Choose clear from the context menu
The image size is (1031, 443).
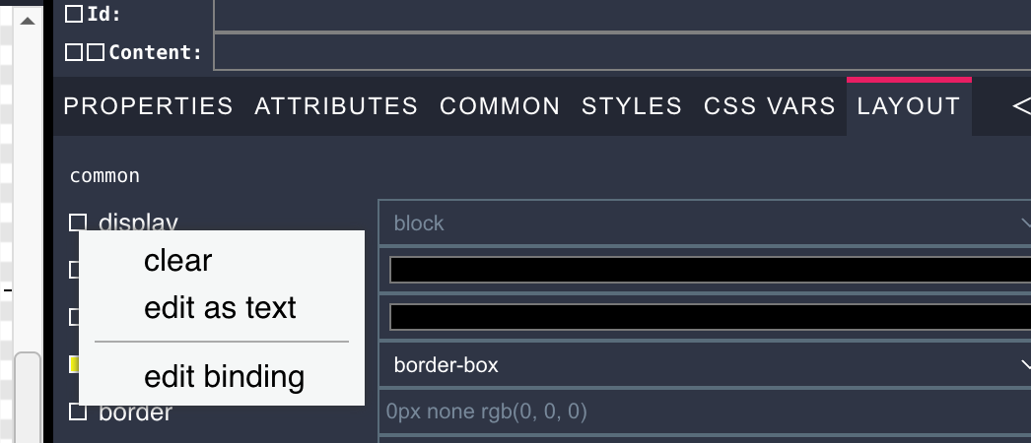pos(177,261)
